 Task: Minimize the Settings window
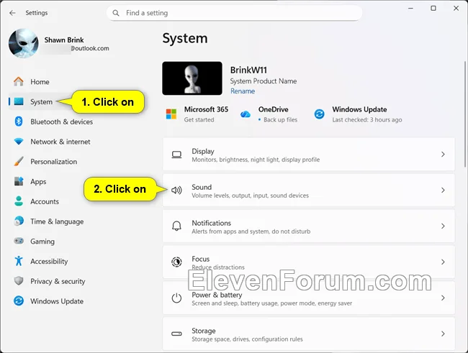tap(410, 9)
